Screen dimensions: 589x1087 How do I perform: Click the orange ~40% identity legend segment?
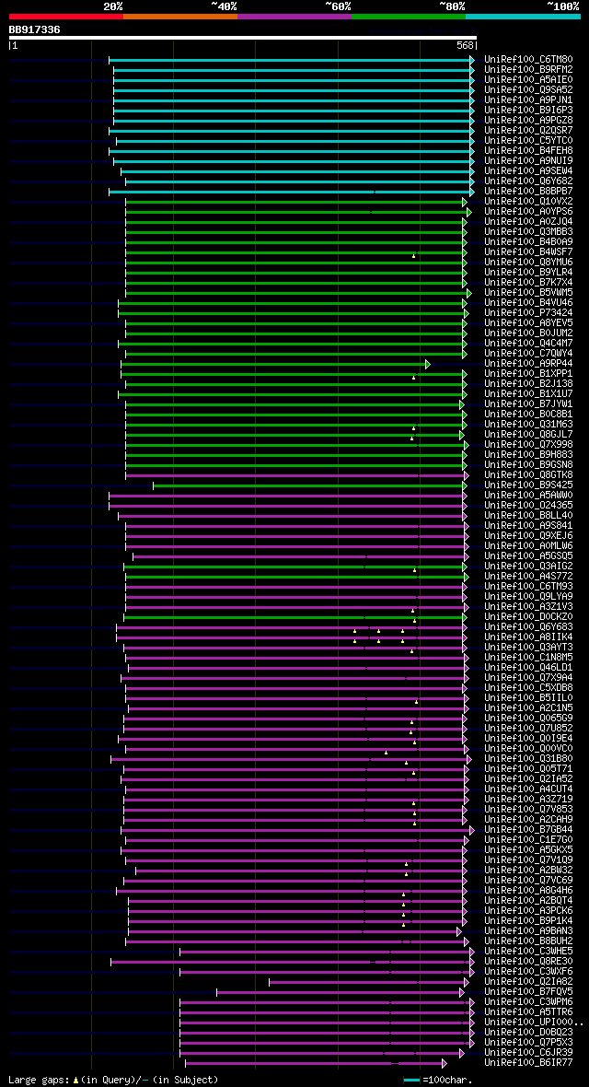[x=180, y=16]
